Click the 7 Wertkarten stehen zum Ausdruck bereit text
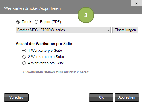 (x=55, y=72)
